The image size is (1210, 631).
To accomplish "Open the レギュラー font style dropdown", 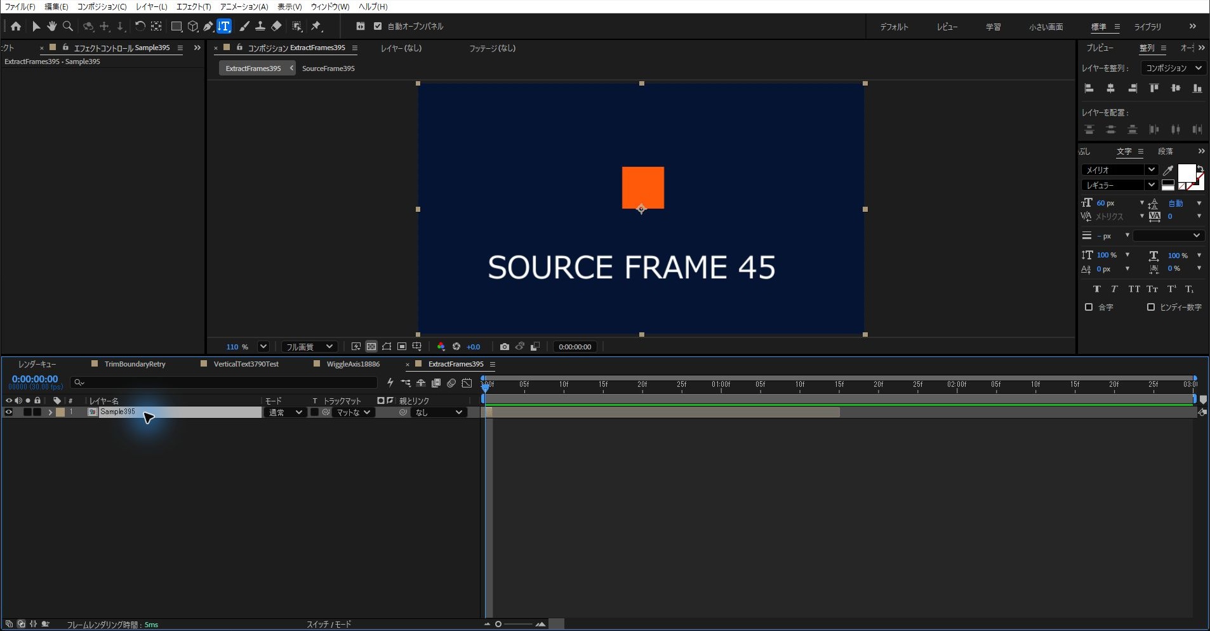I will pyautogui.click(x=1119, y=185).
